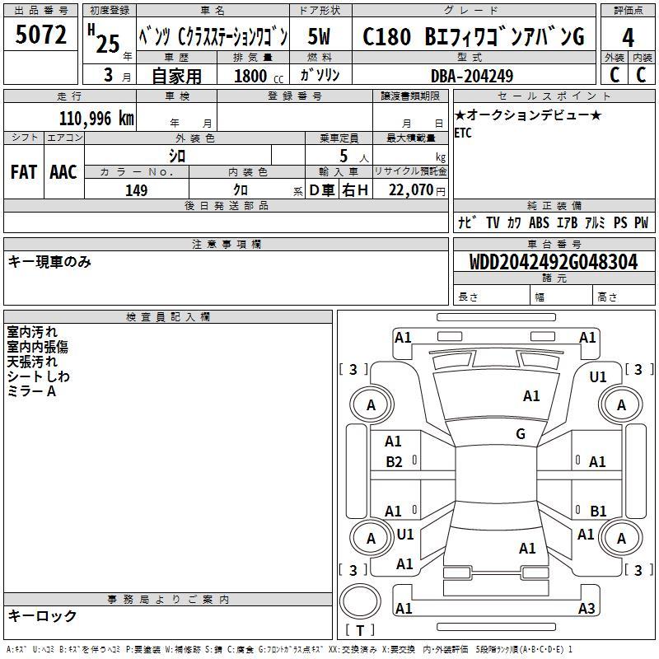Click the mileage value 110,996 km
Viewport: 659px width, 659px height.
pos(96,119)
